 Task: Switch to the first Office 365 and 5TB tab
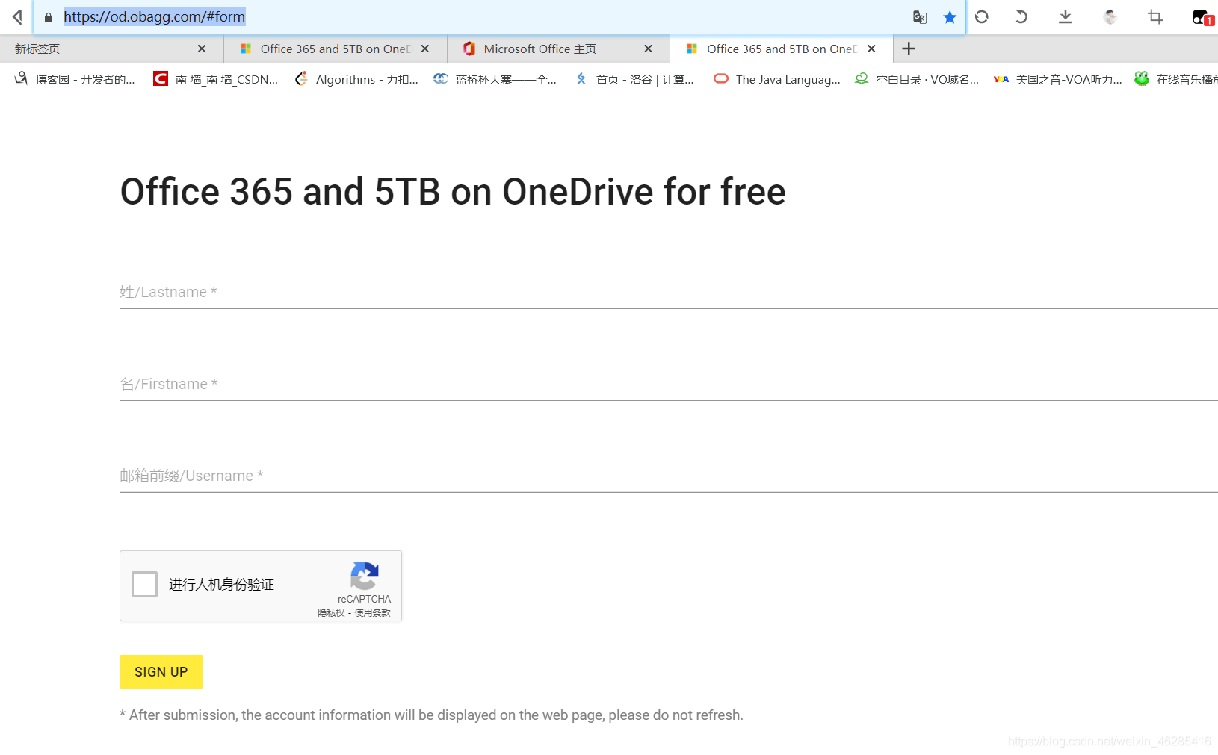[336, 49]
